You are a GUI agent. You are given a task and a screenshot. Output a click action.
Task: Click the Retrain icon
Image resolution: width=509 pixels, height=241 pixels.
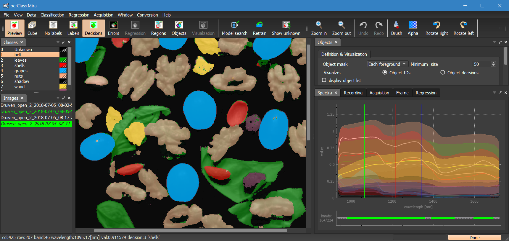point(259,28)
